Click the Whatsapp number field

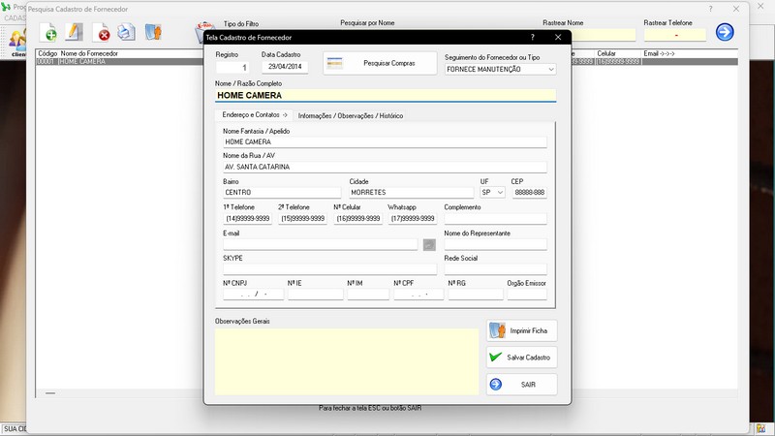[x=413, y=219]
